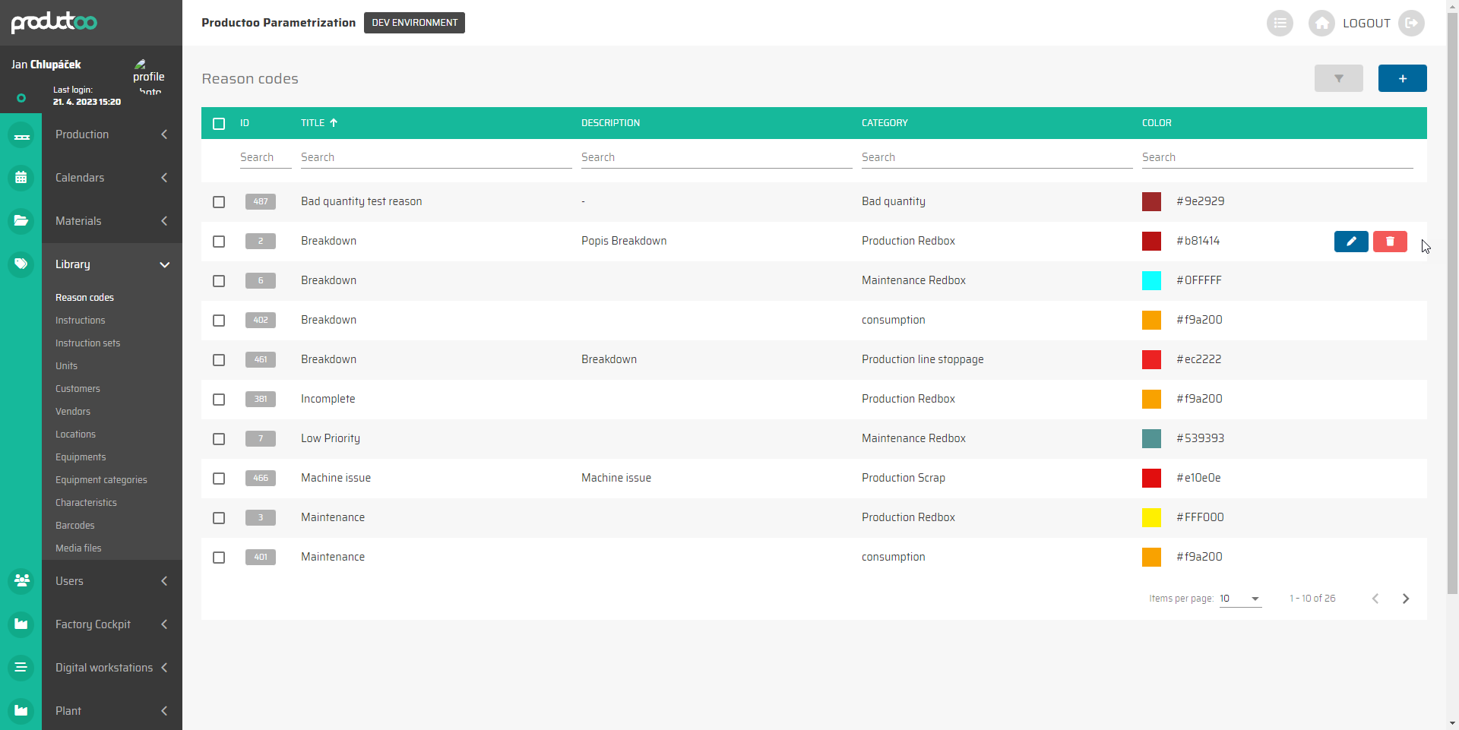
Task: Click the cyan #0FFFFF color swatch
Action: pos(1151,280)
